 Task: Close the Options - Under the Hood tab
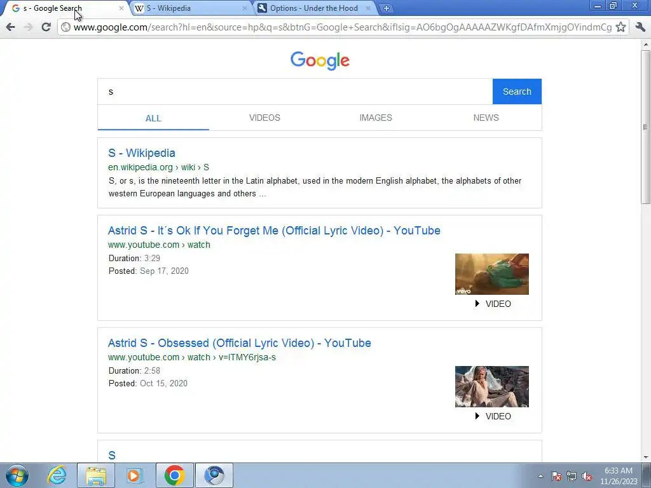click(x=368, y=8)
